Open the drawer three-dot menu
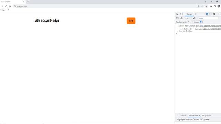 [177, 115]
